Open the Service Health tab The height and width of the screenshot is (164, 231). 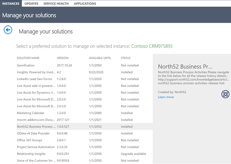(x=56, y=4)
